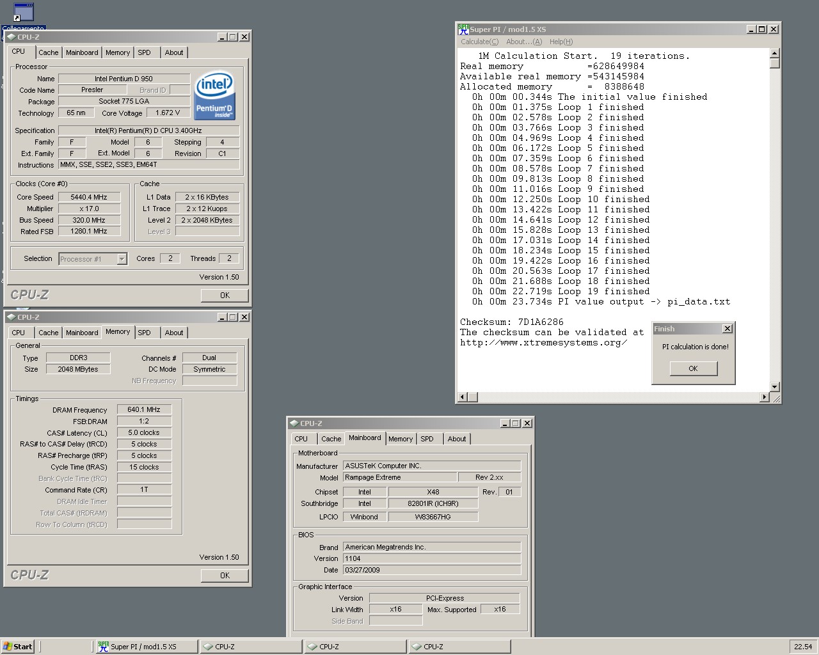Screen dimensions: 819x655
Task: Select CPU tab in the Mainboard CPU-Z window
Action: point(301,439)
